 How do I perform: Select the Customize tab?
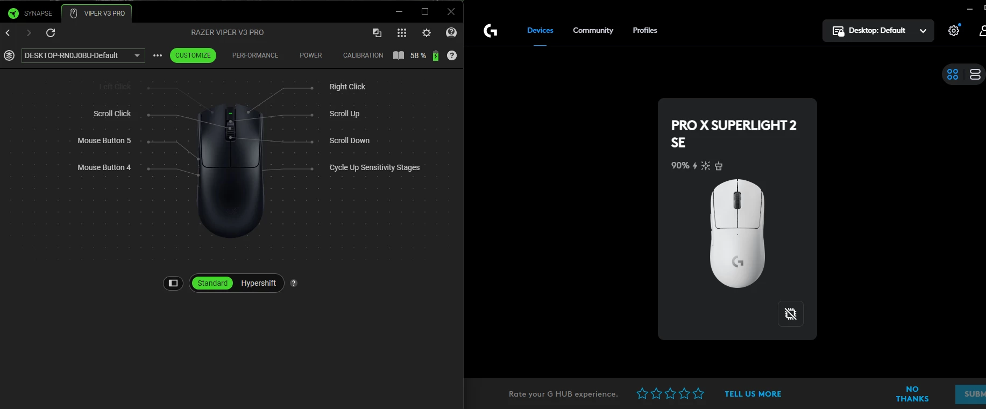[x=193, y=55]
